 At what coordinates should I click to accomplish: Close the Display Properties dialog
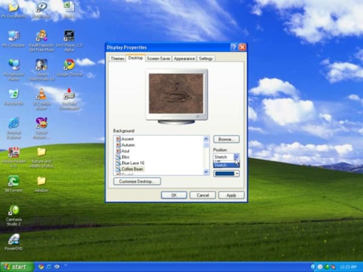tap(242, 47)
